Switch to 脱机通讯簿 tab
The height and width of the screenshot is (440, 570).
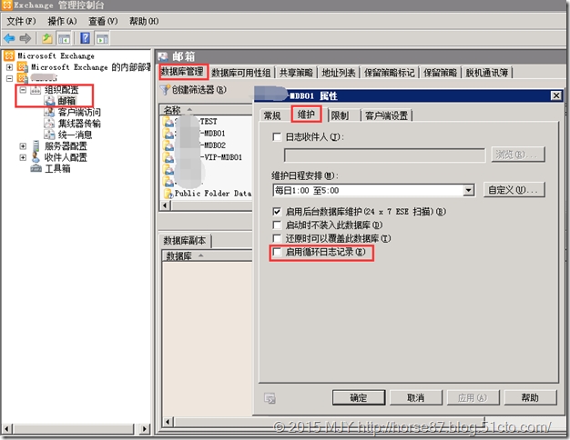(487, 73)
